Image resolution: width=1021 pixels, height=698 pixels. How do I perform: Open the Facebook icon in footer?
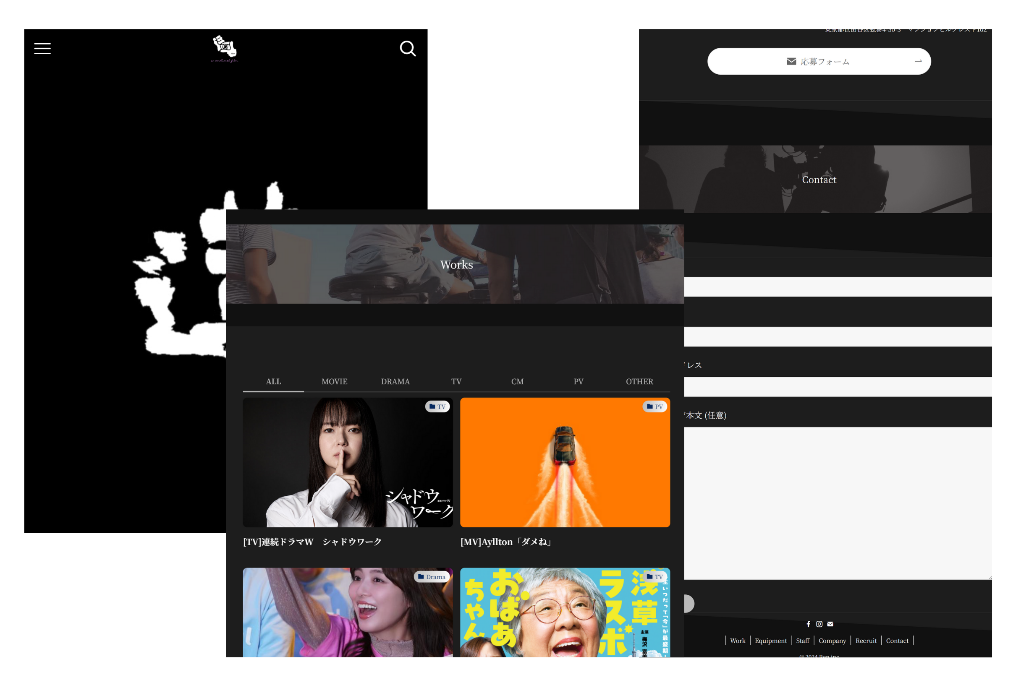coord(809,624)
